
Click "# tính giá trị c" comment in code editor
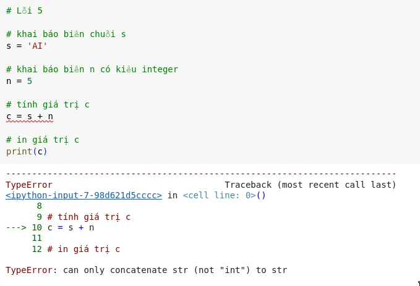(48, 104)
